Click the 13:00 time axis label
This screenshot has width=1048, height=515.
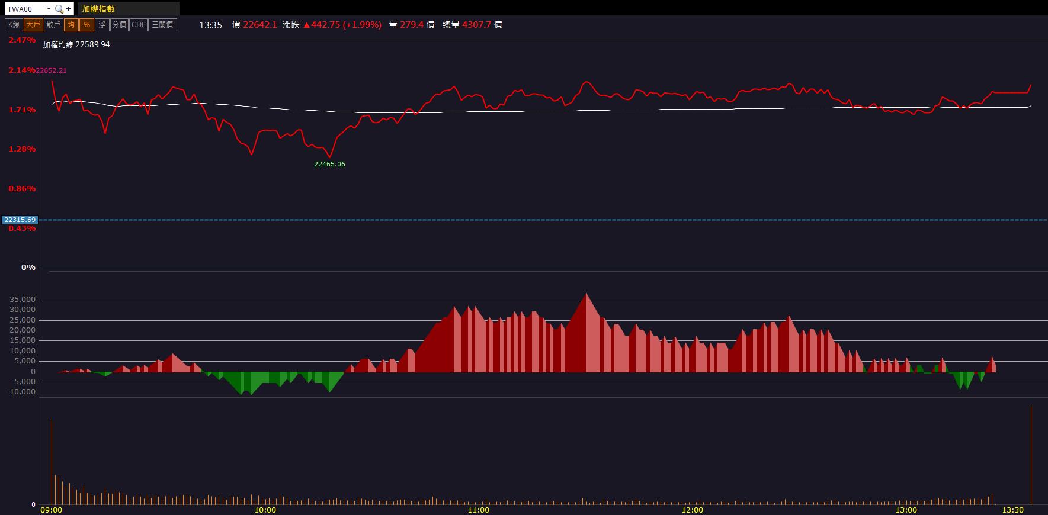tap(906, 510)
